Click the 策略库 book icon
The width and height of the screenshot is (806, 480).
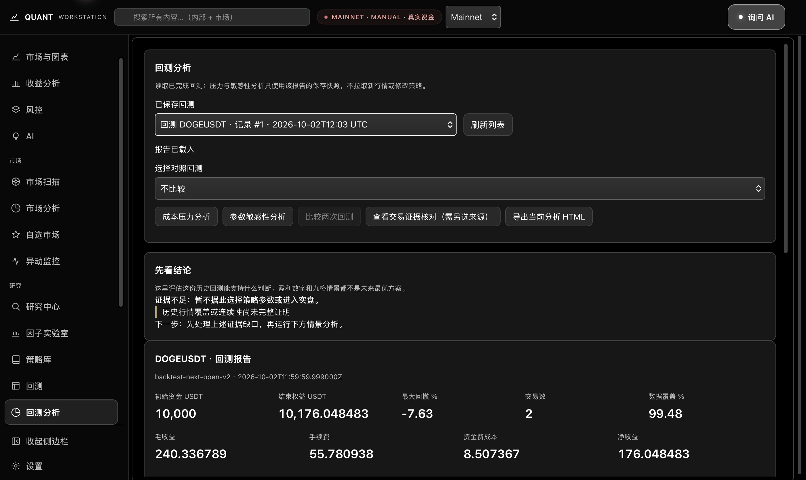[x=16, y=360]
